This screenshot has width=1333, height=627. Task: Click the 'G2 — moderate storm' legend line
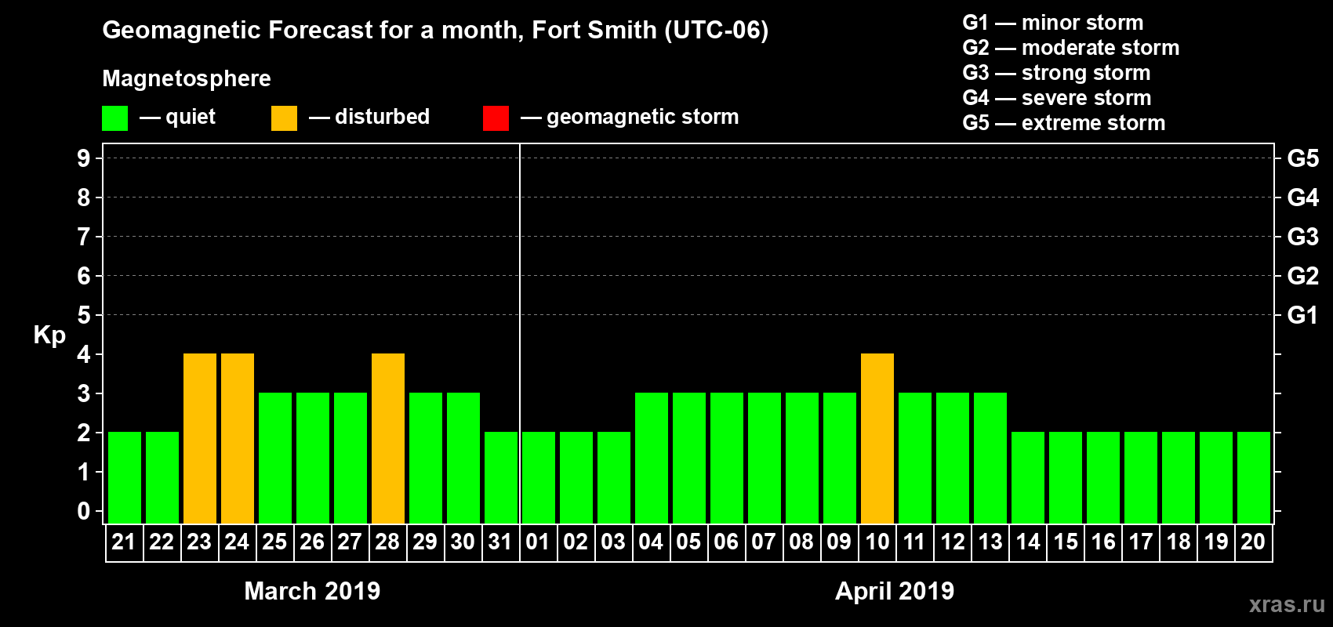point(1071,48)
